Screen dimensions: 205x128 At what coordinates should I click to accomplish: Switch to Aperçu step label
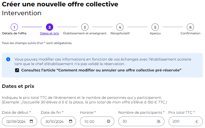pos(155,33)
